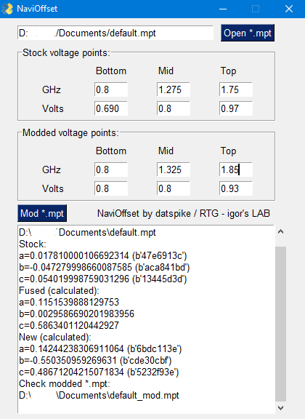Viewport: 305px width, 419px height.
Task: Click 'New (calculated):' log line
Action: pyautogui.click(x=55, y=338)
